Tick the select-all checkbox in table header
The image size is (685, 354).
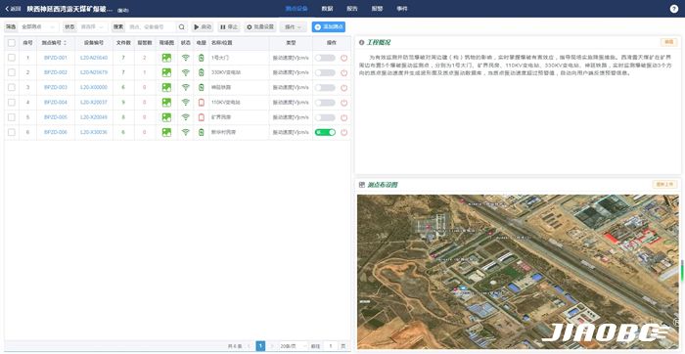[x=12, y=43]
